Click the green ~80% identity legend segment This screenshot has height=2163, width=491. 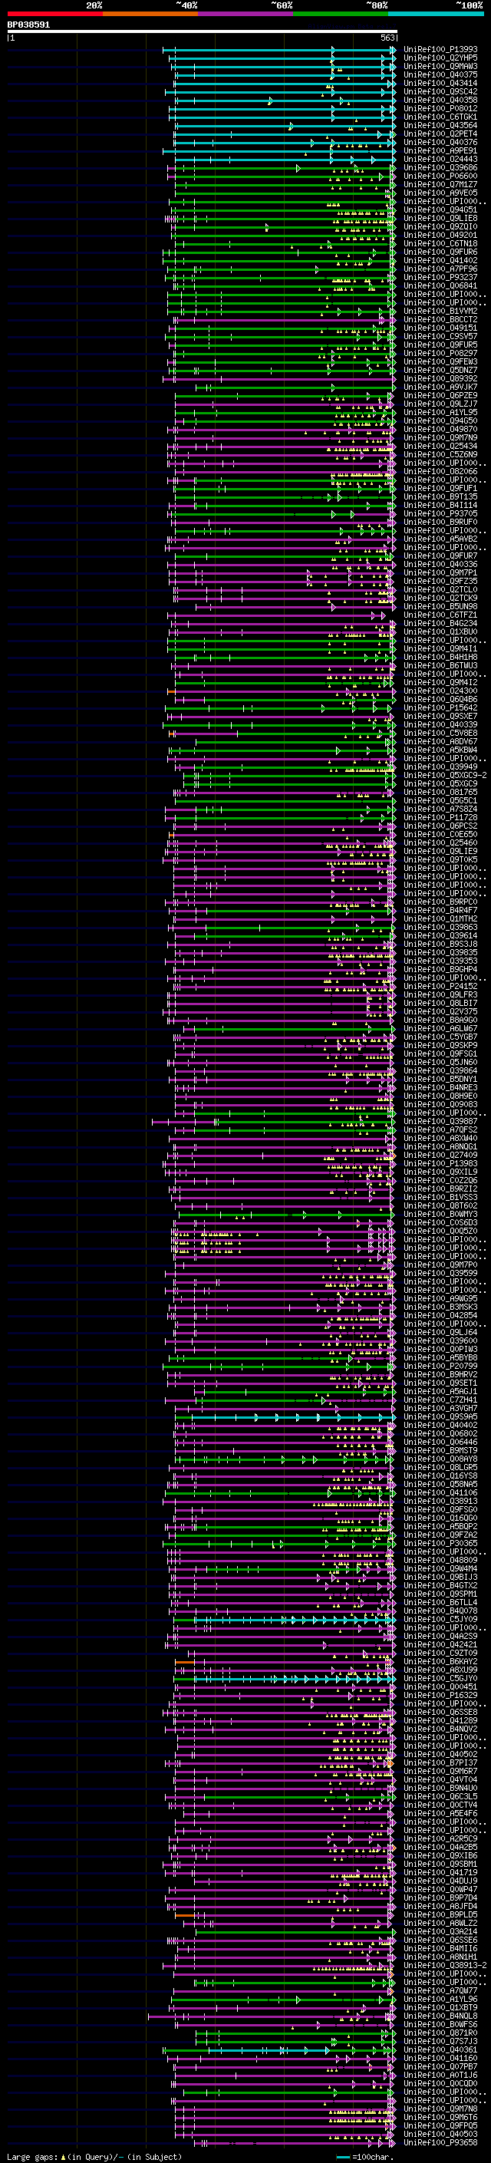click(x=340, y=14)
